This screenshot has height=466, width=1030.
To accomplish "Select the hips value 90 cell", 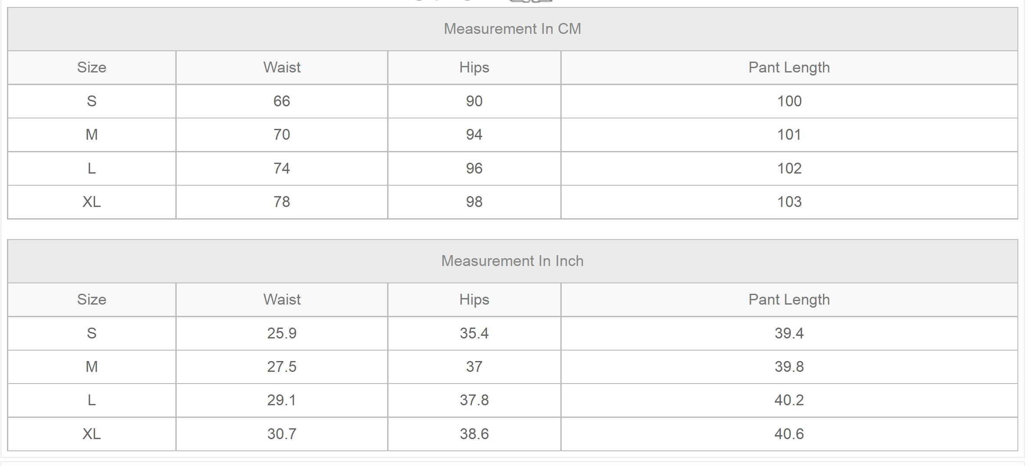I will [474, 101].
